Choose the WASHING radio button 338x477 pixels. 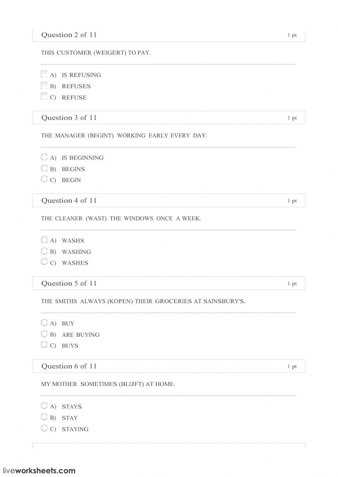pos(44,251)
